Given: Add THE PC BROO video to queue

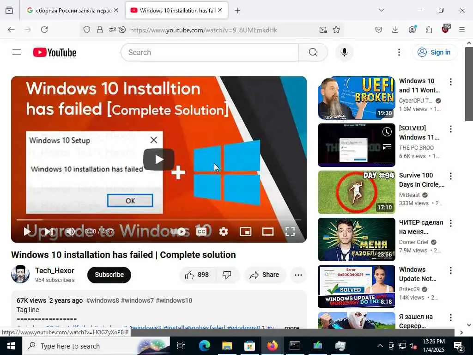Looking at the screenshot, I should pyautogui.click(x=387, y=147).
